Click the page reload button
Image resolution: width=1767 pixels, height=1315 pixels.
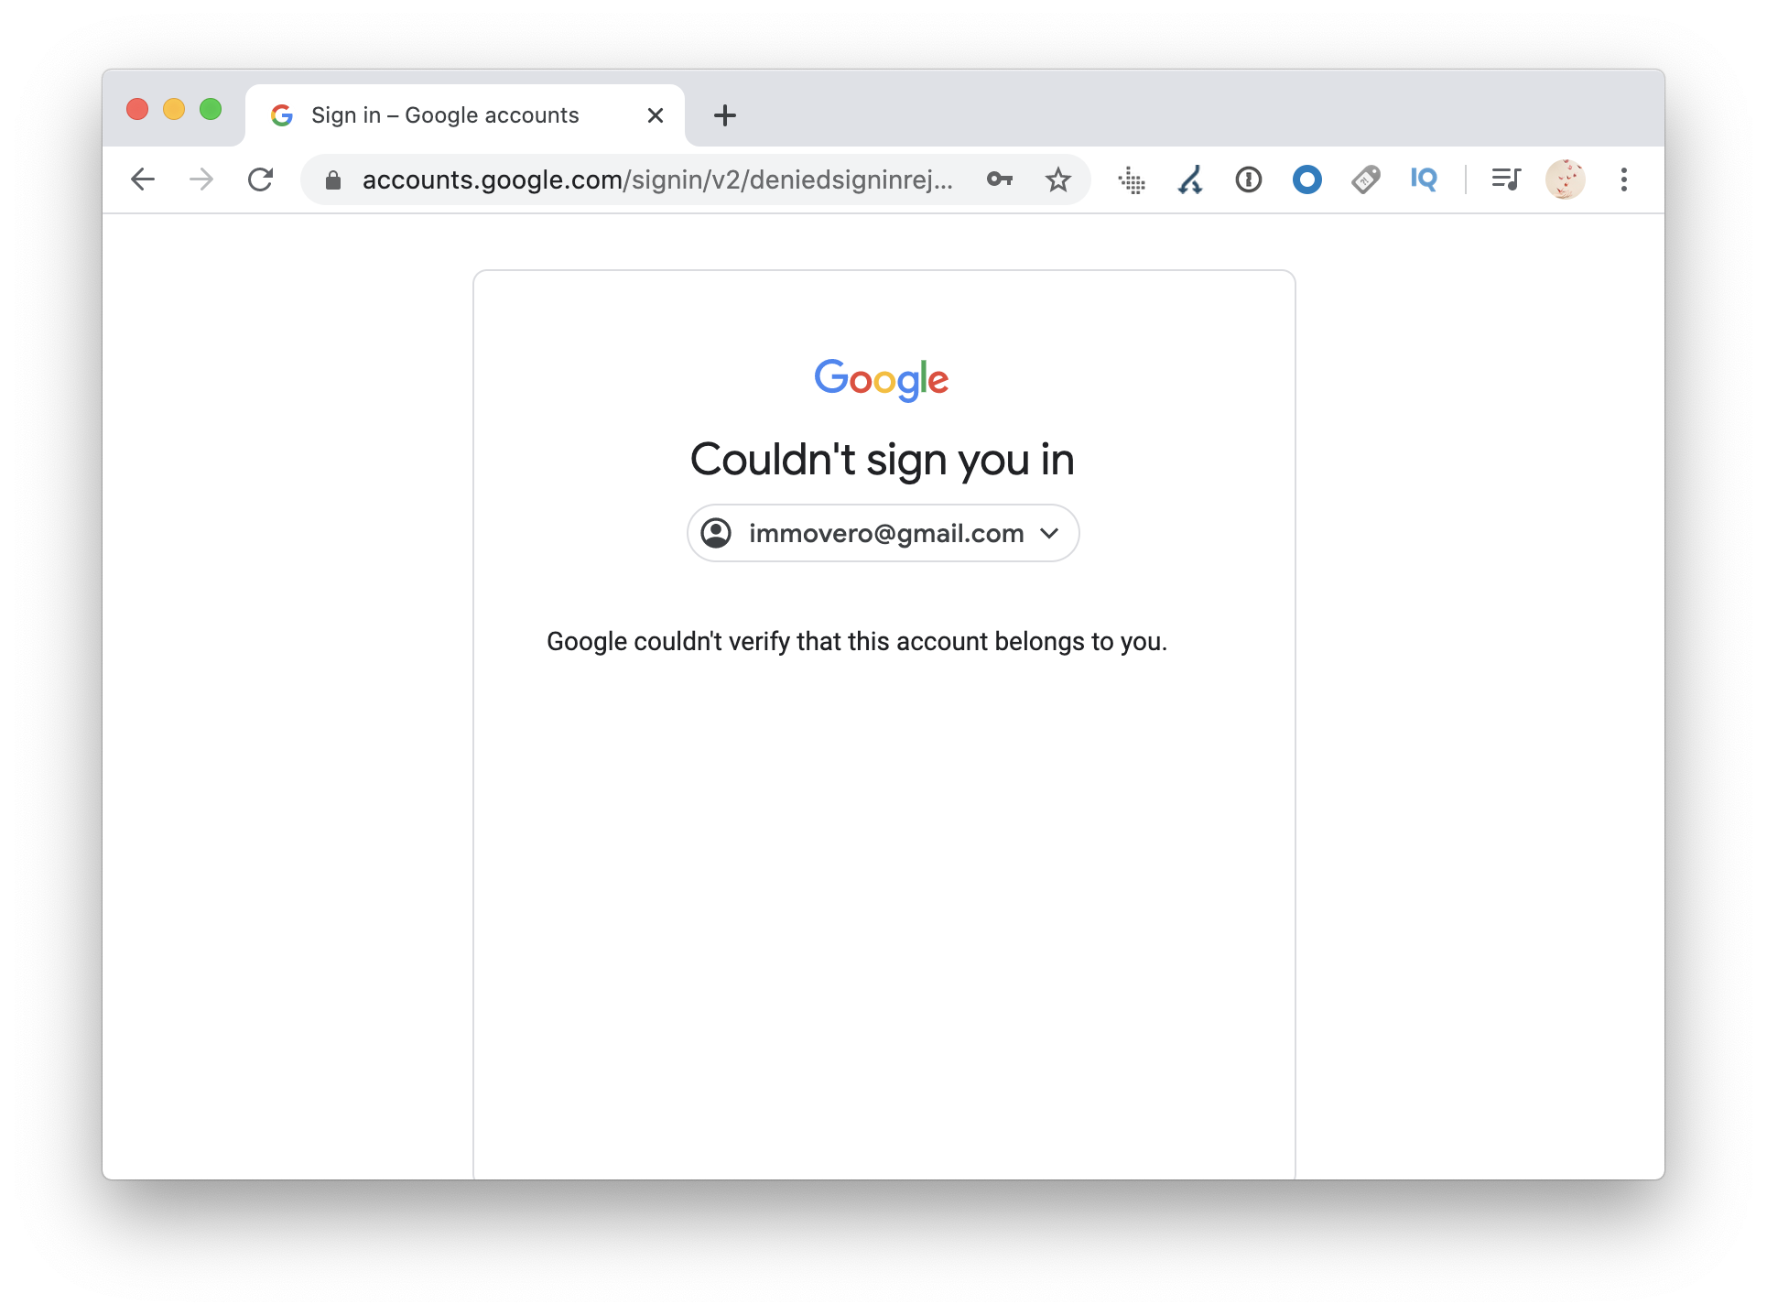click(261, 179)
